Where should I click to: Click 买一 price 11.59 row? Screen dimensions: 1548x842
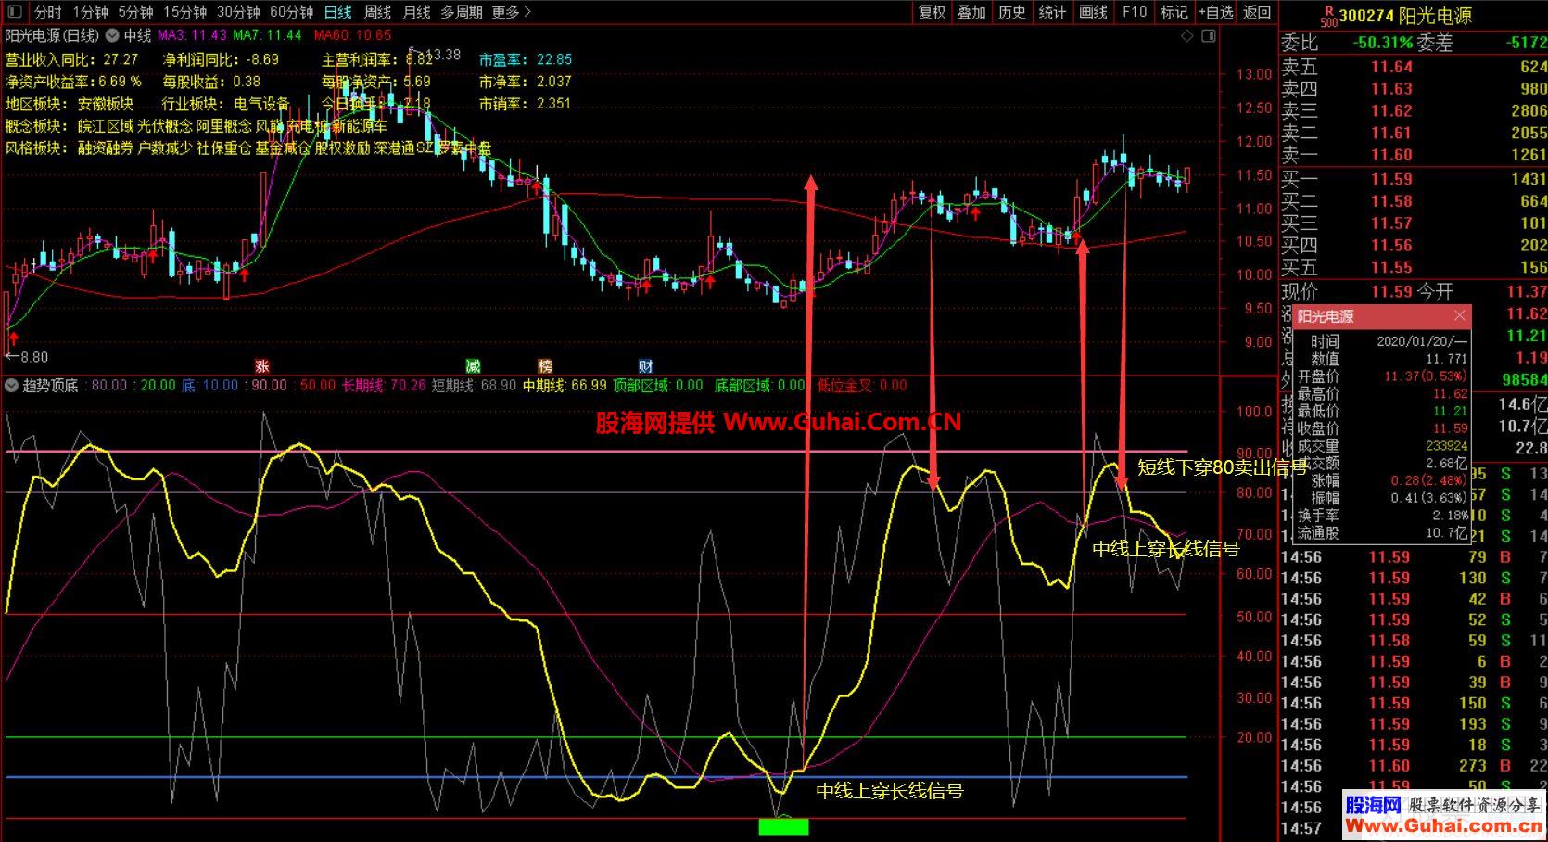(x=1414, y=179)
